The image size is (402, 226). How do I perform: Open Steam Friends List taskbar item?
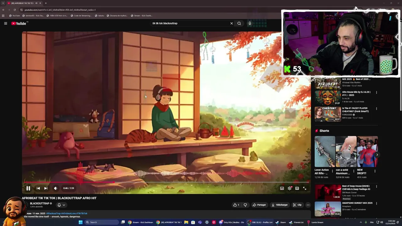(296, 222)
